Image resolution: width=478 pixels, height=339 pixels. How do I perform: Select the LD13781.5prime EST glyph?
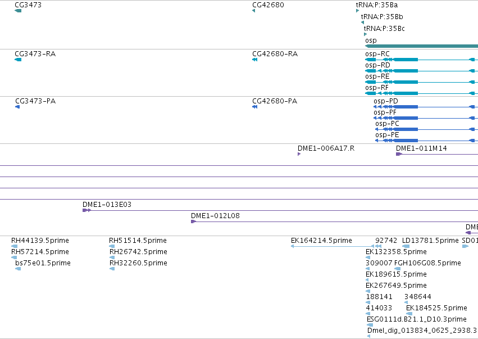[406, 246]
